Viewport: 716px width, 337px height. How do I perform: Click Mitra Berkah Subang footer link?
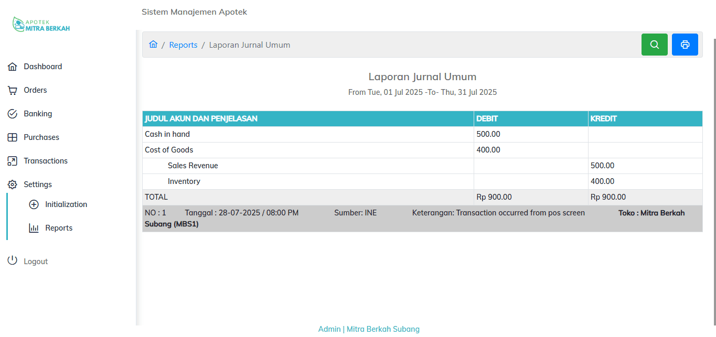383,329
